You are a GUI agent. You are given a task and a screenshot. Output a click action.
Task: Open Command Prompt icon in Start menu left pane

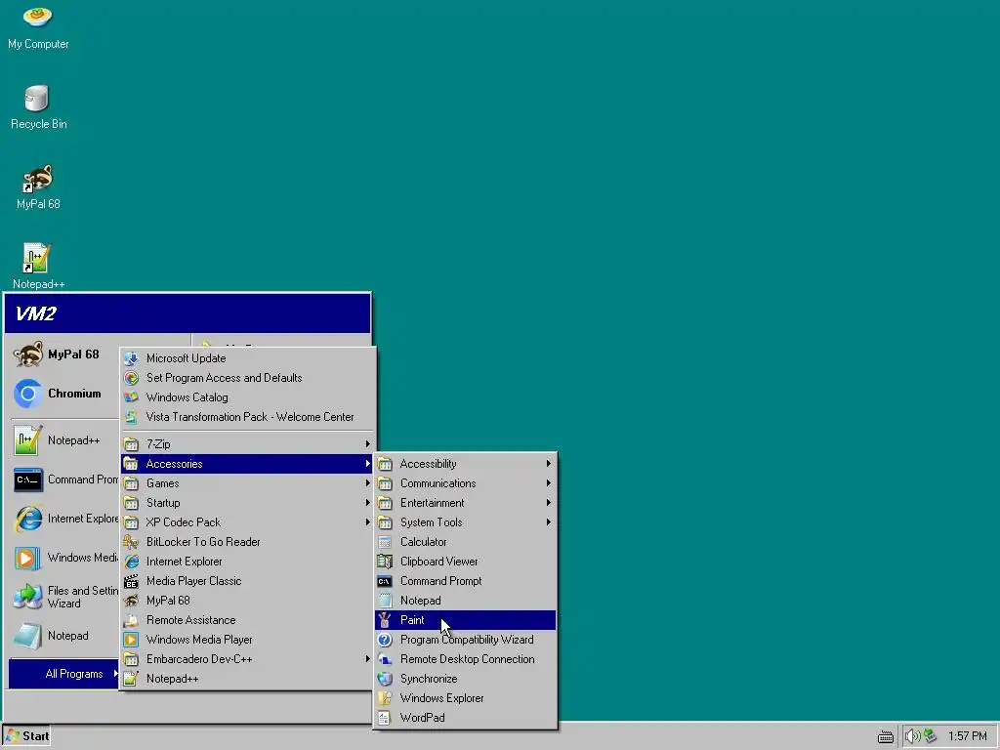(x=28, y=479)
